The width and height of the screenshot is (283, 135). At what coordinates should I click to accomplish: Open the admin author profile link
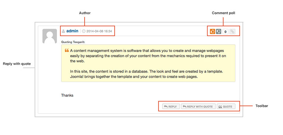click(72, 31)
